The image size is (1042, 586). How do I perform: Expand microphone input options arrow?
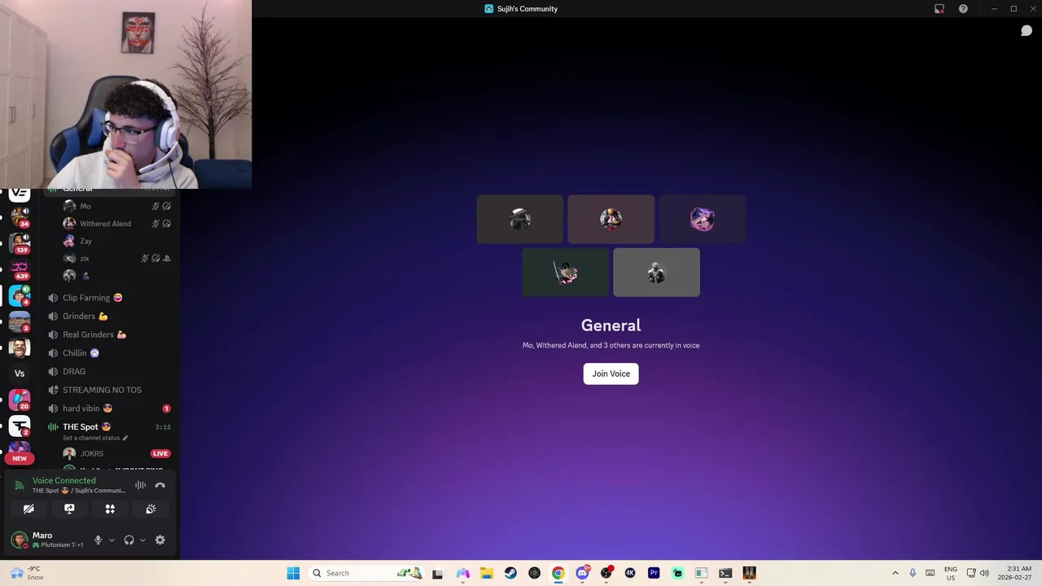tap(112, 540)
